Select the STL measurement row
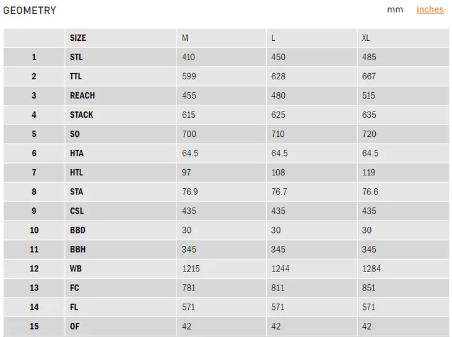 (x=226, y=57)
